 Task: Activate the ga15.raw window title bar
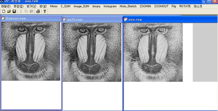point(92,19)
